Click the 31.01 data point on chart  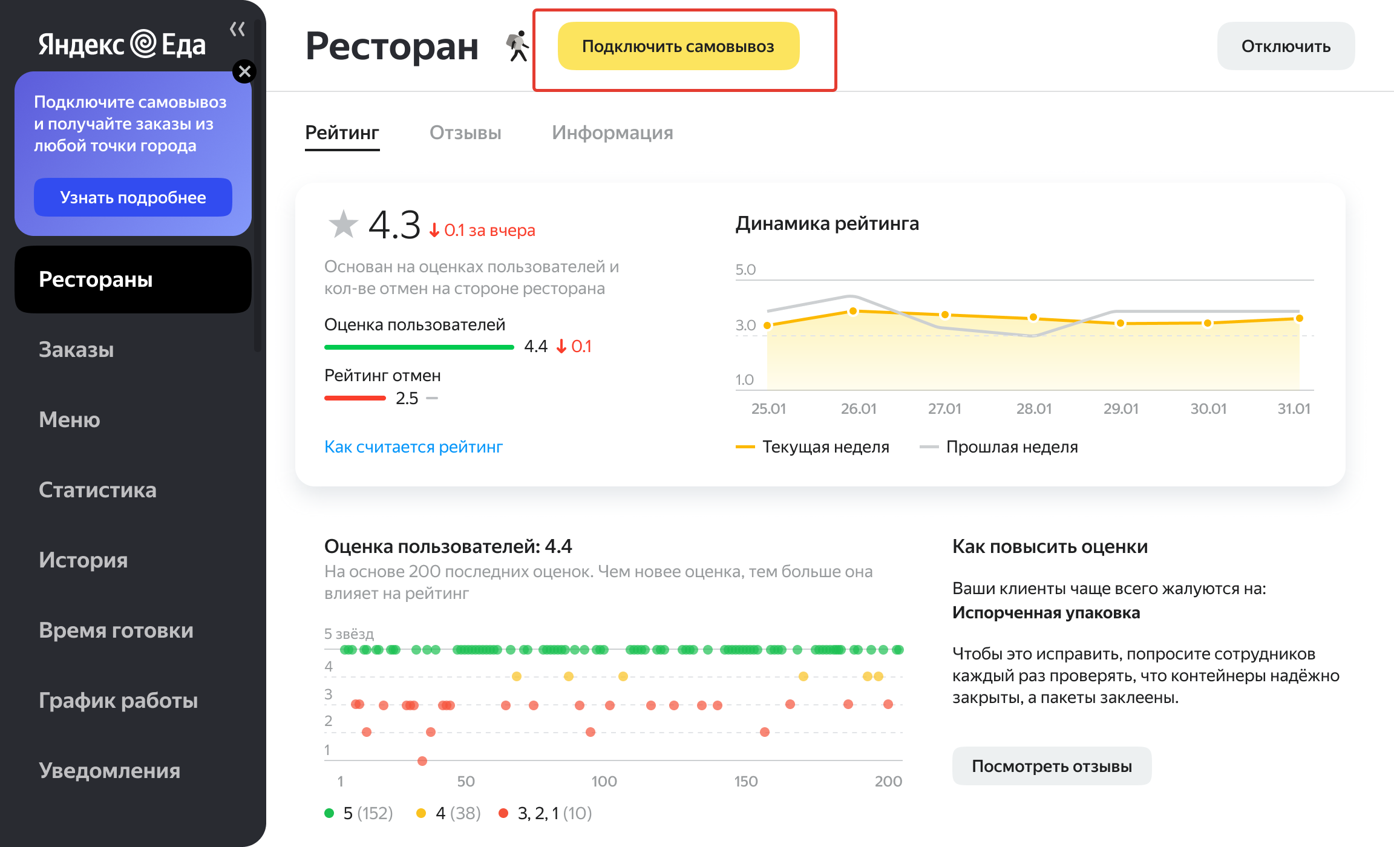tap(1299, 318)
